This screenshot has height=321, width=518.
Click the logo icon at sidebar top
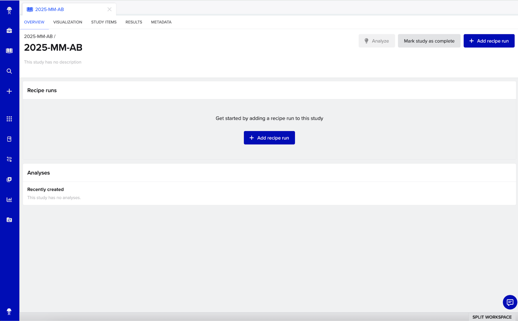9,11
